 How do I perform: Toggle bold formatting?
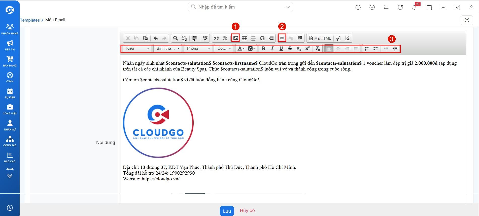[x=263, y=48]
